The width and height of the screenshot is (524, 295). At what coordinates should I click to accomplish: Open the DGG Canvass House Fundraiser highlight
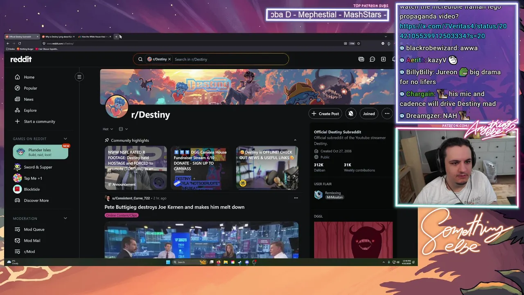click(x=201, y=168)
